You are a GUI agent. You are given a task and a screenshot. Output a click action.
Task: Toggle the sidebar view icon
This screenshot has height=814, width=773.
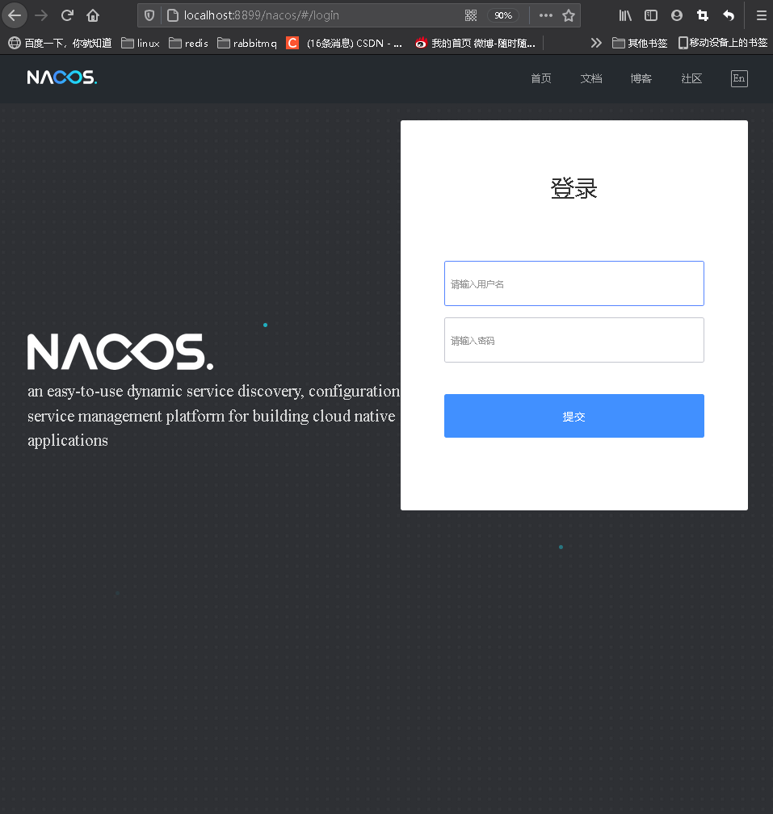pyautogui.click(x=651, y=15)
